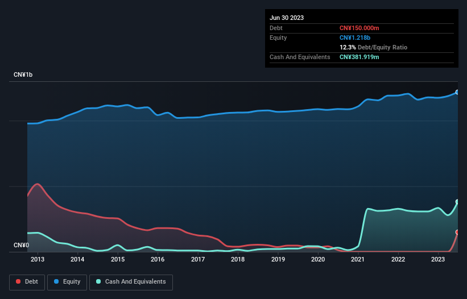Toggle the Equity series legend button
This screenshot has height=299, width=467.
67,282
